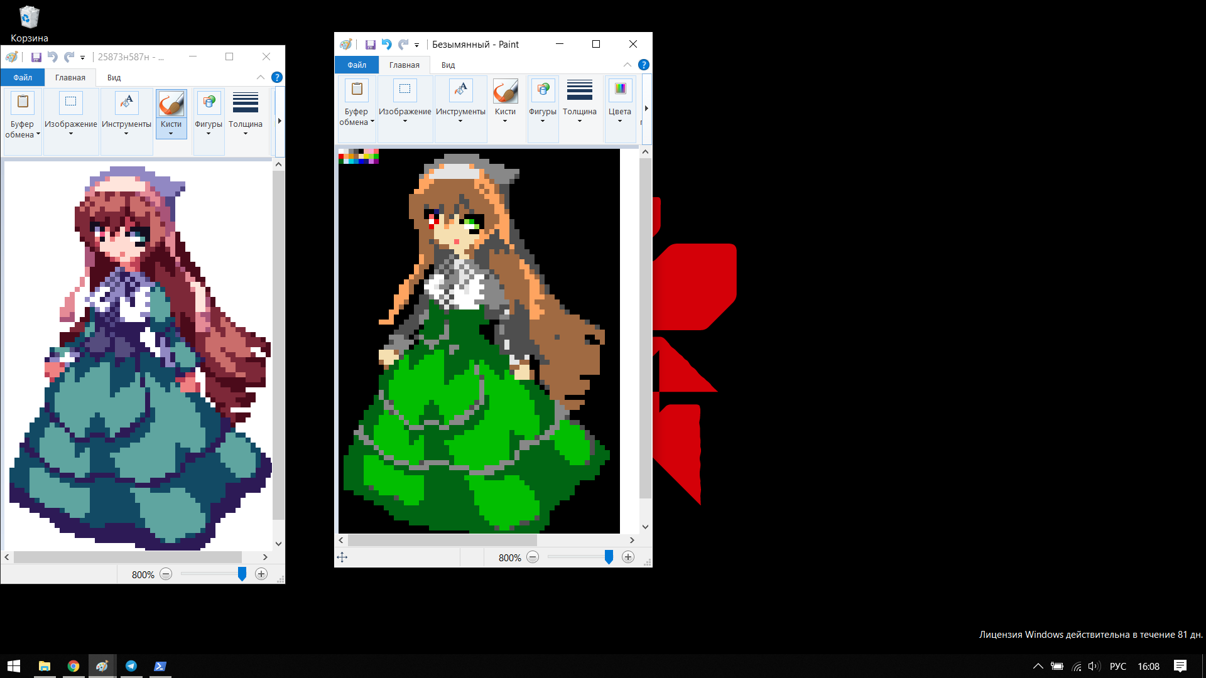Viewport: 1206px width, 678px height.
Task: Collapse the ribbon in Безымянный Paint
Action: click(x=627, y=65)
